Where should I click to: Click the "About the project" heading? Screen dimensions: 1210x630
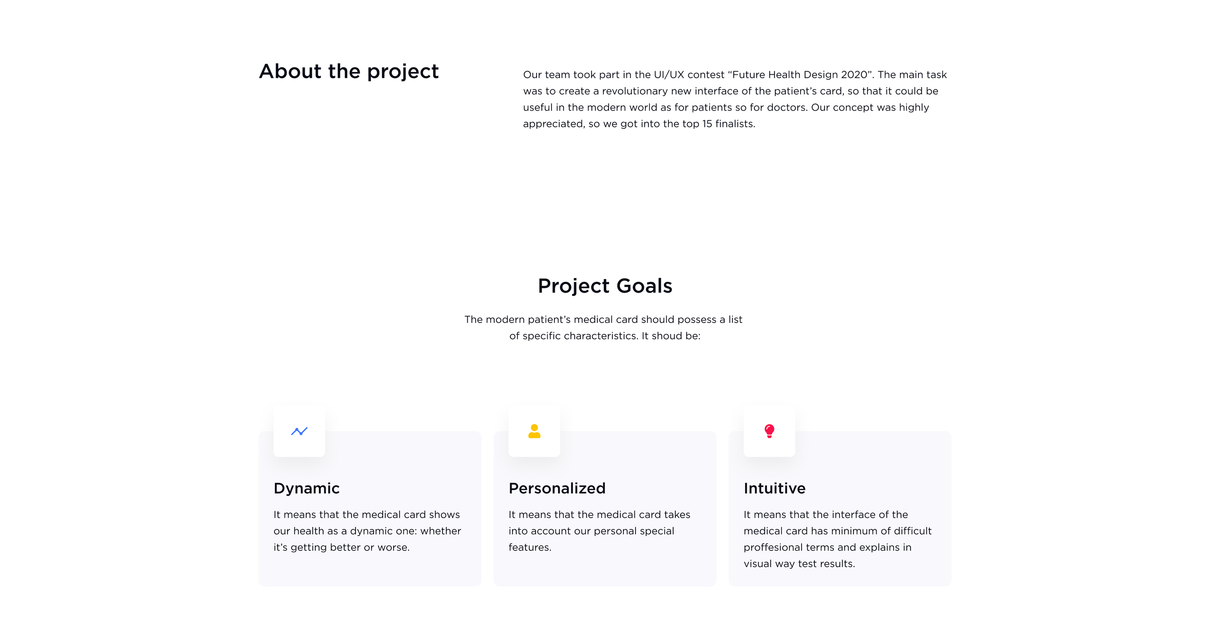(x=349, y=71)
